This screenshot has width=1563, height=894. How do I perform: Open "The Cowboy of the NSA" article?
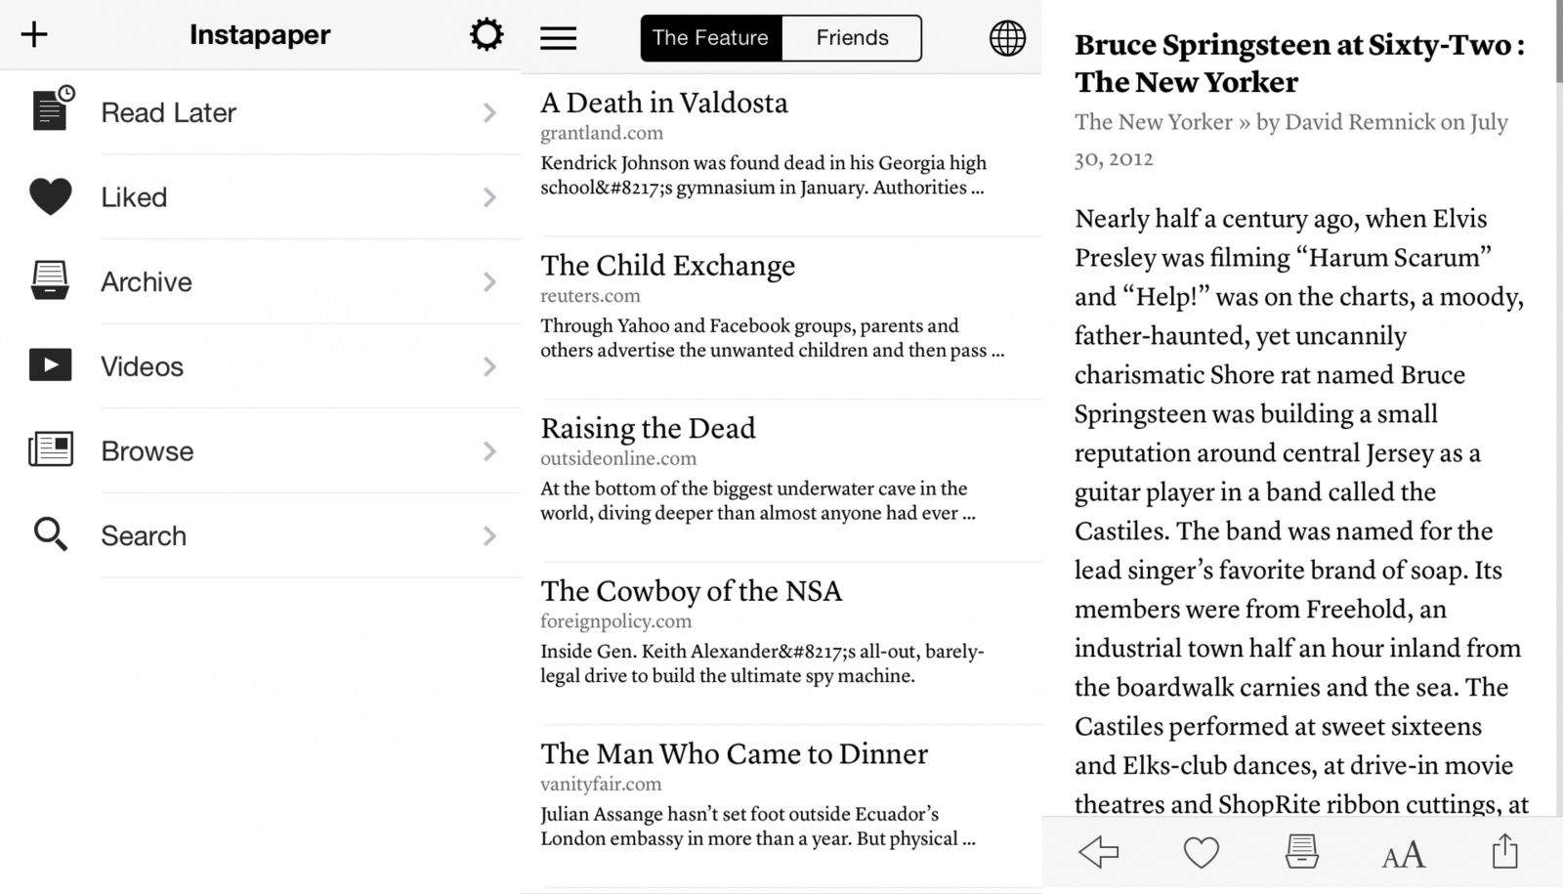[691, 591]
